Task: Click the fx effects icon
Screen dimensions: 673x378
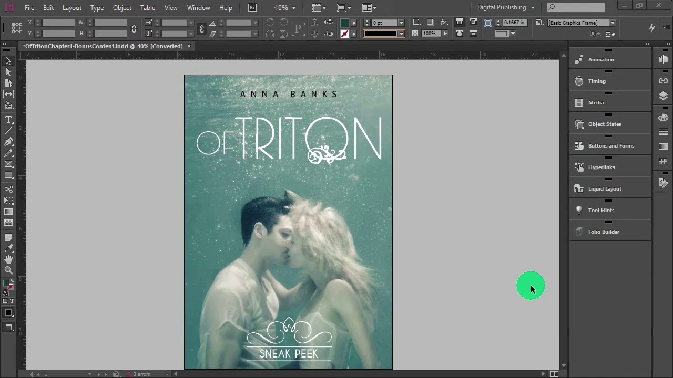Action: pyautogui.click(x=444, y=23)
